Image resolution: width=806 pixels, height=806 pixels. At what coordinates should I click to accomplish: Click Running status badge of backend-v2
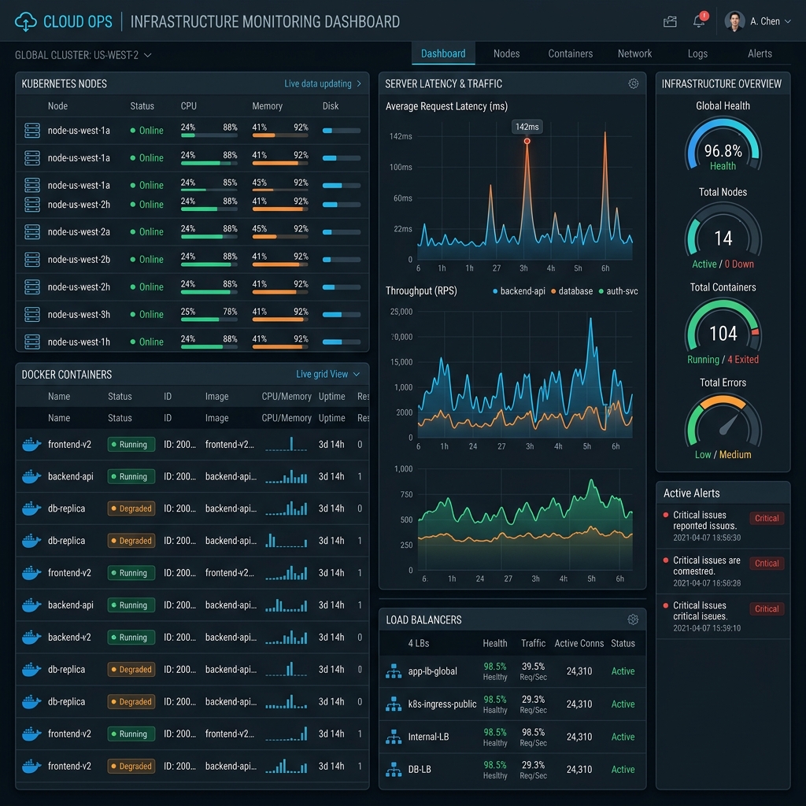pos(131,638)
